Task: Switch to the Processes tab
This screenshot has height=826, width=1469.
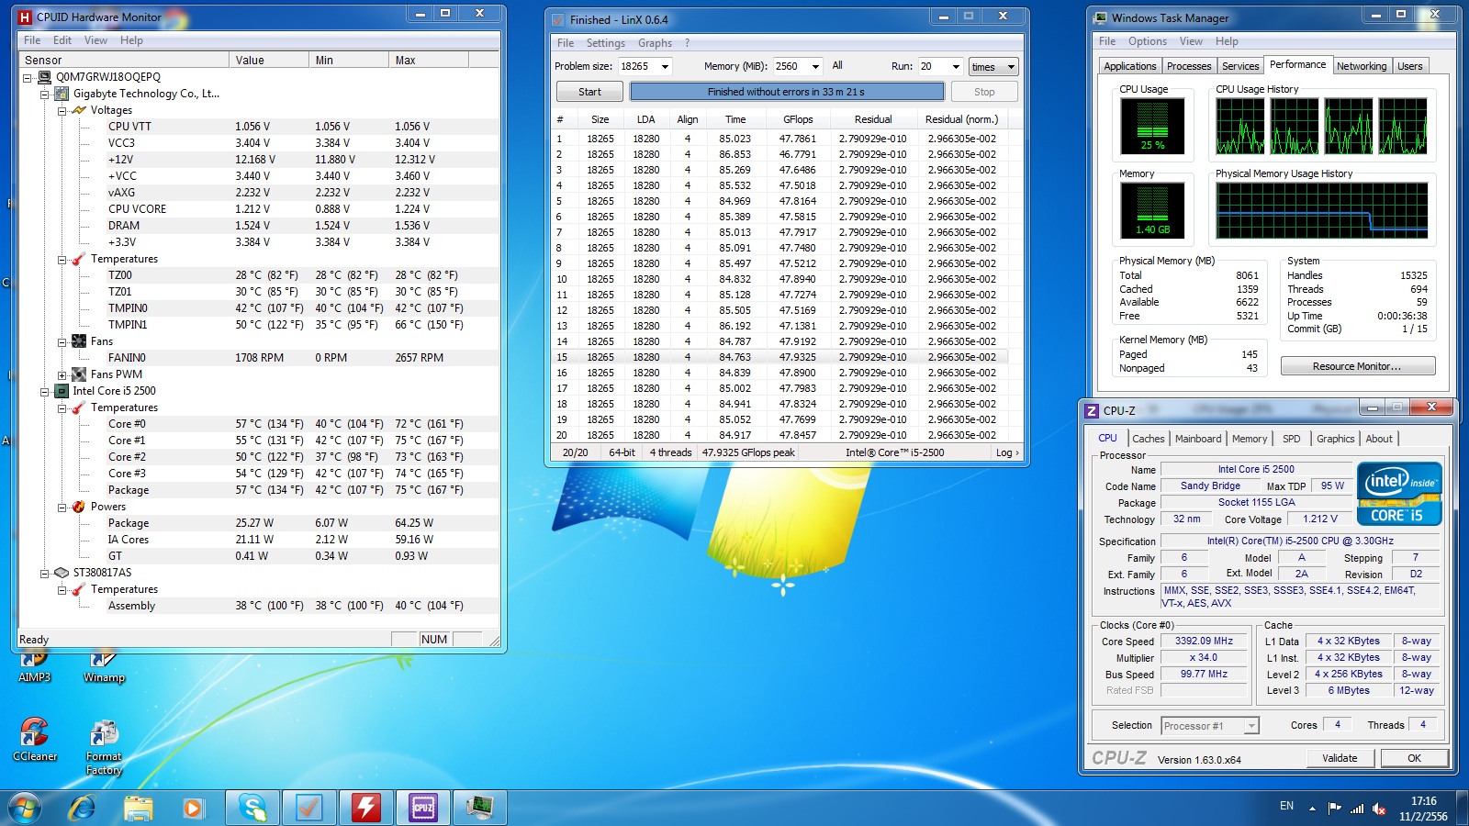Action: pyautogui.click(x=1189, y=66)
